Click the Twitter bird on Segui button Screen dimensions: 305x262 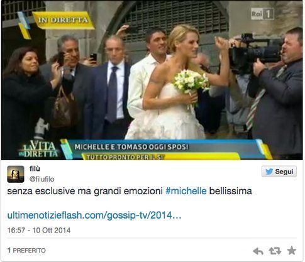pos(269,172)
